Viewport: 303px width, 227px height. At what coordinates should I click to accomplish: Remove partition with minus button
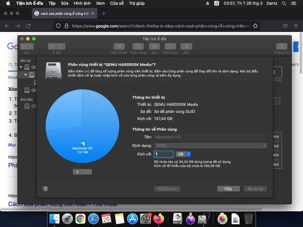tap(87, 172)
